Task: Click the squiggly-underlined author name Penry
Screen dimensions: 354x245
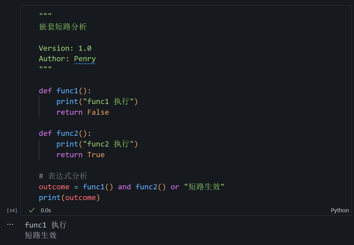Action: pos(85,59)
